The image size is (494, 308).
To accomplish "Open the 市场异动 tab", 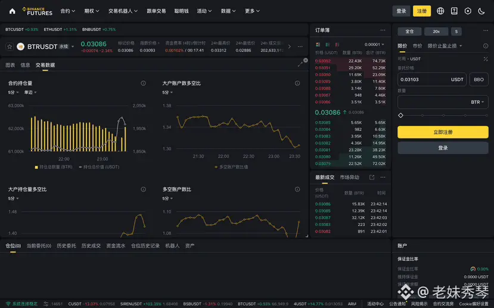I will pos(349,177).
